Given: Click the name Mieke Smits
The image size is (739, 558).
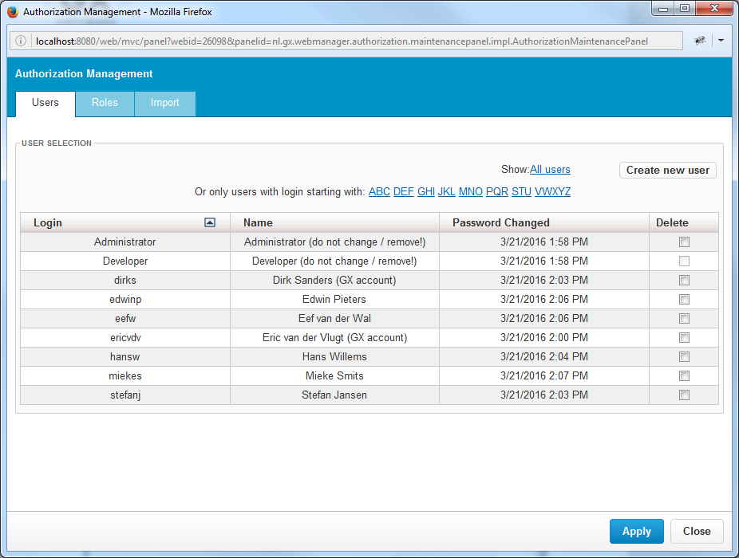Looking at the screenshot, I should [x=334, y=375].
